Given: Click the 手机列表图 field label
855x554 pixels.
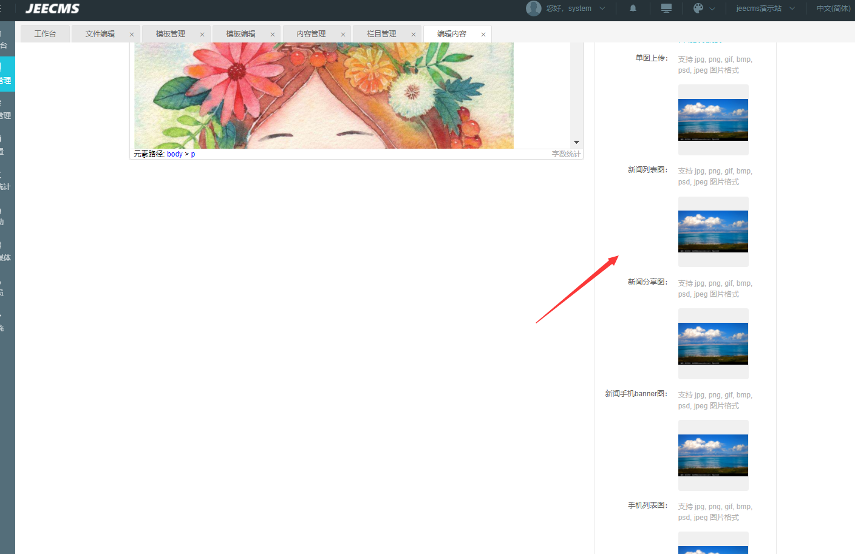Looking at the screenshot, I should (648, 505).
